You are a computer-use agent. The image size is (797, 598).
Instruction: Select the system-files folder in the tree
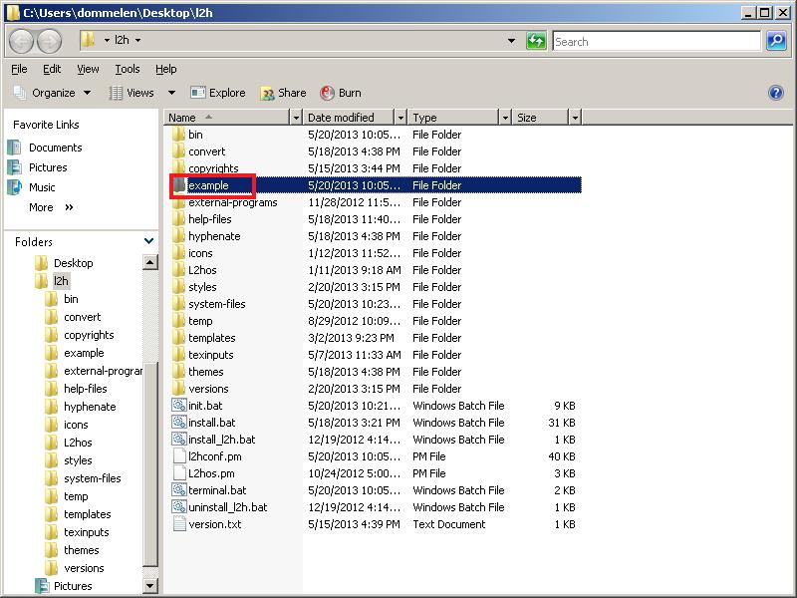click(92, 478)
